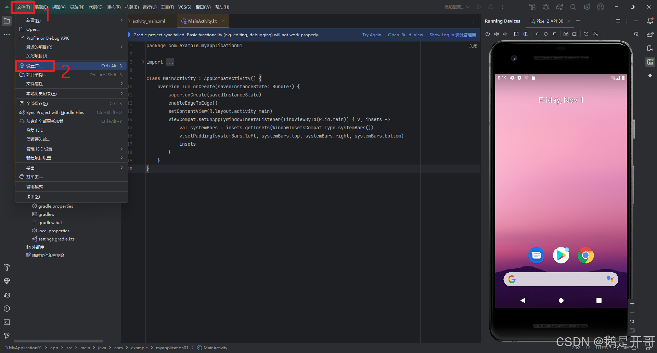Click the Build hammer icon in the top toolbar
Image resolution: width=657 pixels, height=353 pixels.
tap(532, 7)
